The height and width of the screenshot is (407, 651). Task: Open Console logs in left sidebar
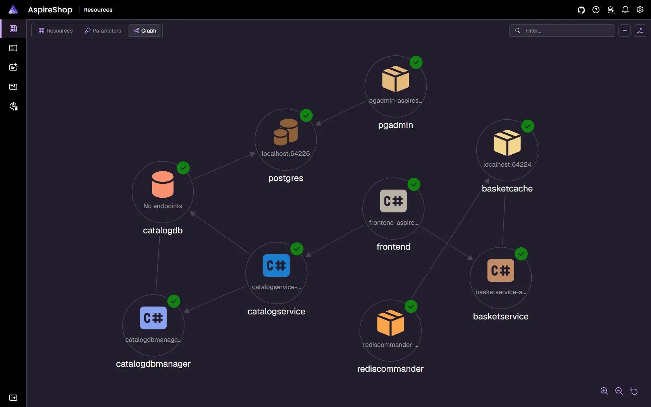click(13, 48)
